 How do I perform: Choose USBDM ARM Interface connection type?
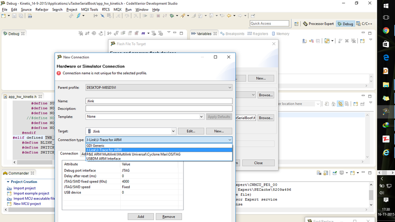pyautogui.click(x=159, y=158)
